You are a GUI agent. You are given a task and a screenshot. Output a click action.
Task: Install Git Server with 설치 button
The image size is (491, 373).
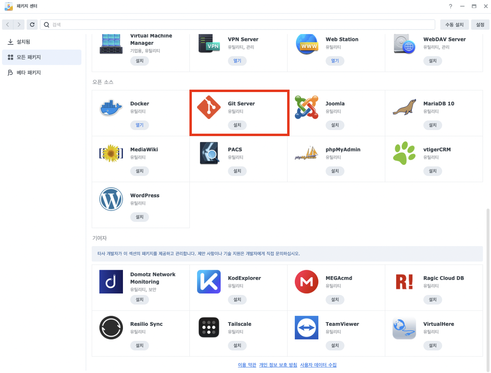coord(237,125)
